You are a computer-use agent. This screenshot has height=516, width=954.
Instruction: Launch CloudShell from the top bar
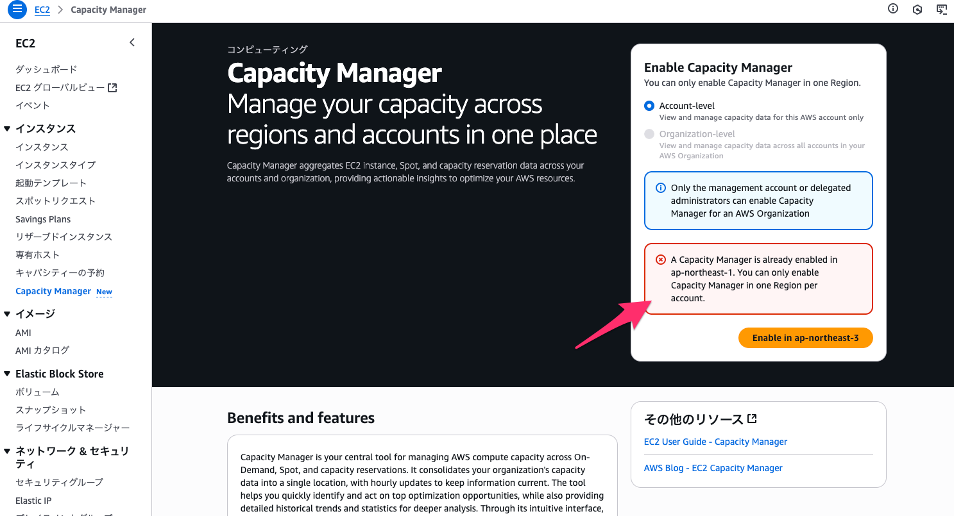point(941,9)
